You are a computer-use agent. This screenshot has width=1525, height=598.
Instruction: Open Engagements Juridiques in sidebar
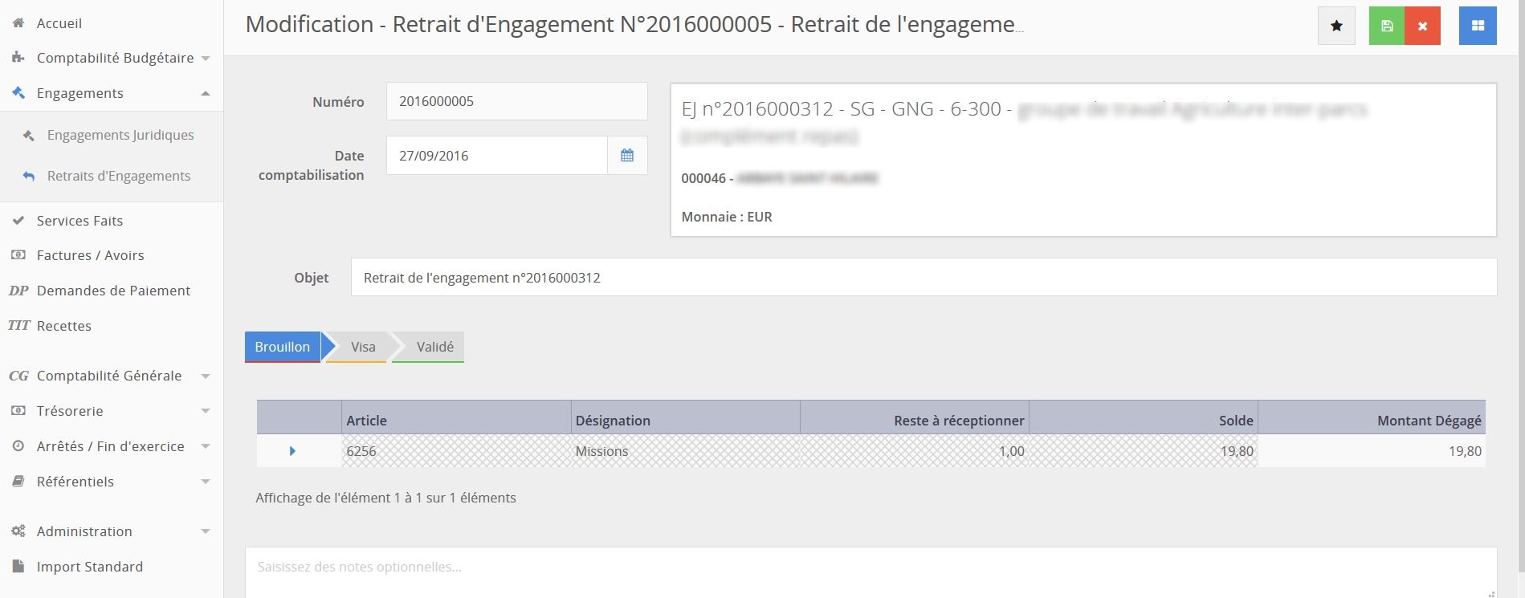pos(120,135)
